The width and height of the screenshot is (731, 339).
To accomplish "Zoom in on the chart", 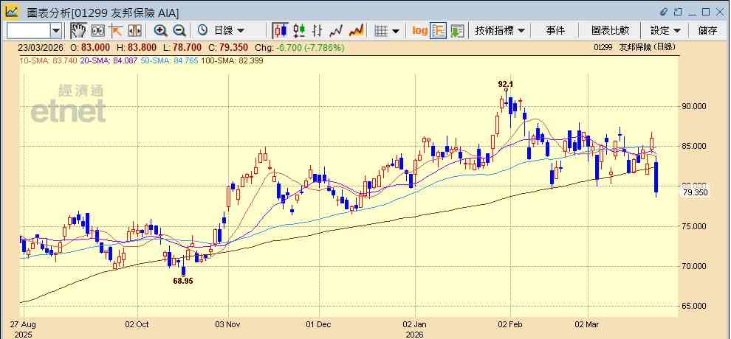I will coord(161,31).
